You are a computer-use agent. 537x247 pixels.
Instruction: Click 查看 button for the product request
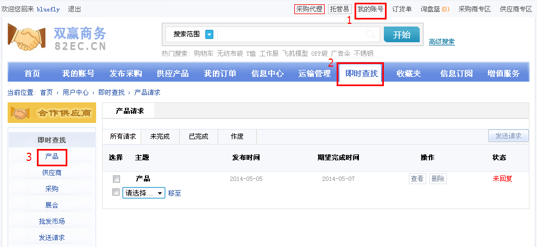click(x=417, y=179)
